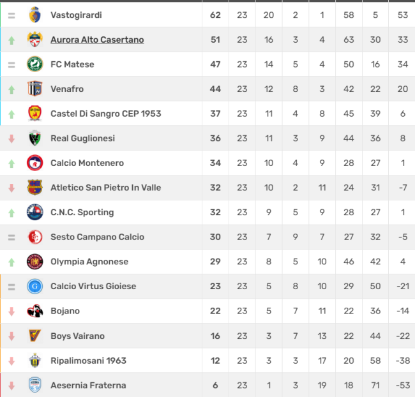Image resolution: width=415 pixels, height=397 pixels.
Task: Click the green up arrow beside Venafro
Action: click(11, 89)
